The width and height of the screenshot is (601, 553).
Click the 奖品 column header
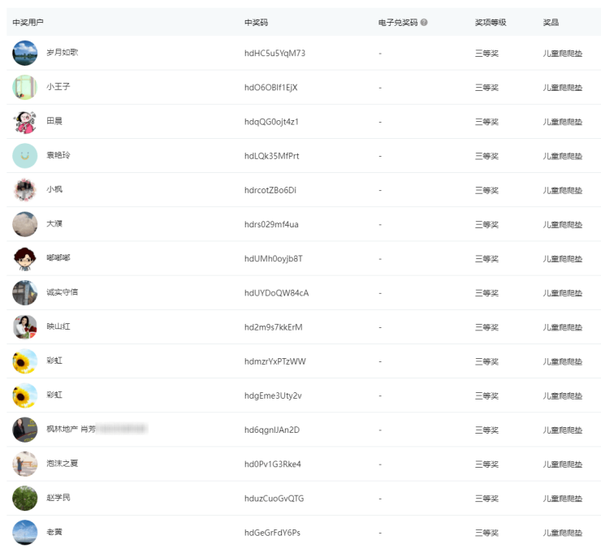coord(551,22)
